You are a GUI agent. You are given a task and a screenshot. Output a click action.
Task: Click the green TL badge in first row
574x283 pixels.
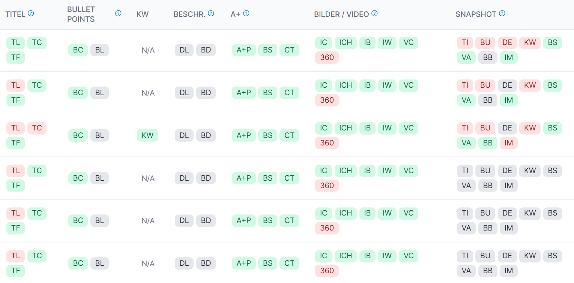click(15, 43)
